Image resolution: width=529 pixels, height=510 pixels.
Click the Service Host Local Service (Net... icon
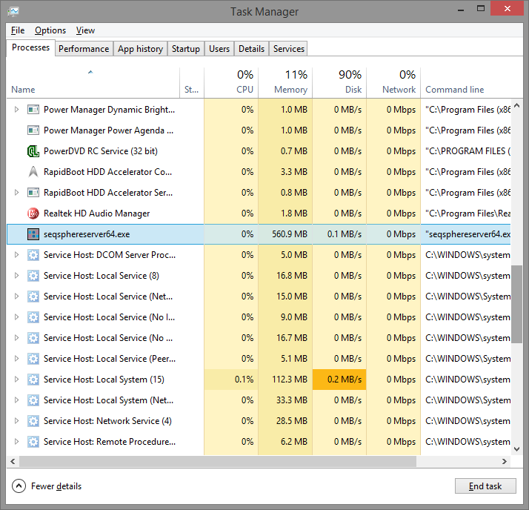point(33,297)
